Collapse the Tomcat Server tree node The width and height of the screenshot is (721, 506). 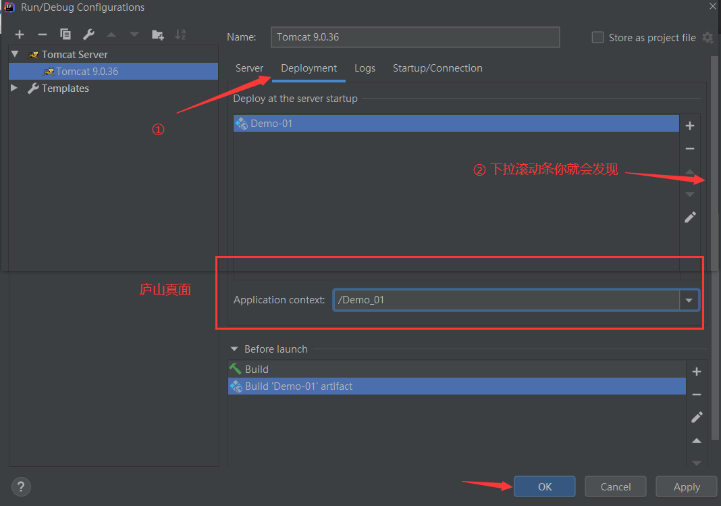coord(14,54)
